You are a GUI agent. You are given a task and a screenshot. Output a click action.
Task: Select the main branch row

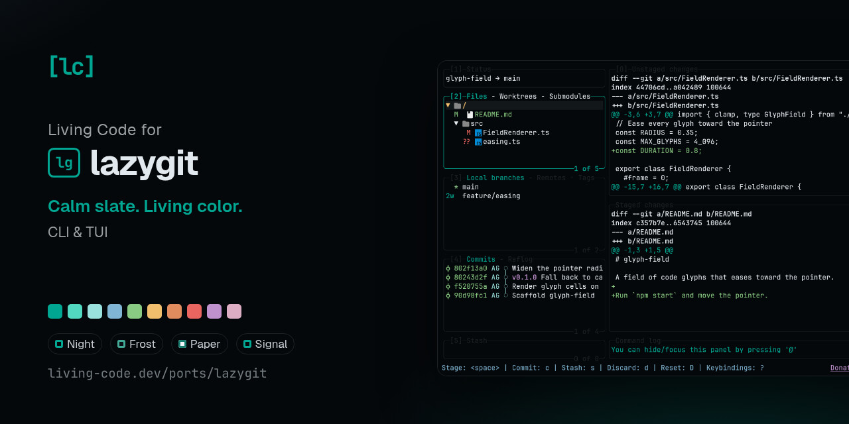pyautogui.click(x=524, y=187)
